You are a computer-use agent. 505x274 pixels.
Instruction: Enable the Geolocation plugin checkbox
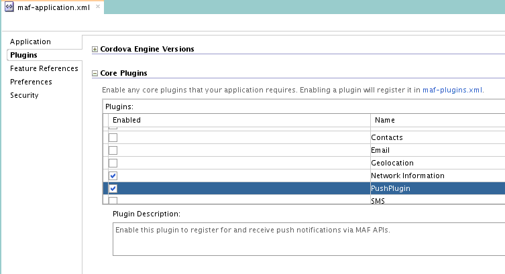[x=113, y=163]
